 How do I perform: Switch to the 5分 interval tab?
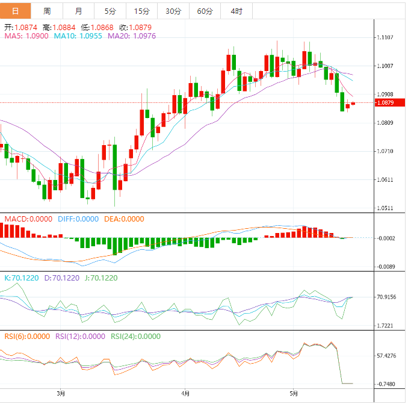(110, 11)
